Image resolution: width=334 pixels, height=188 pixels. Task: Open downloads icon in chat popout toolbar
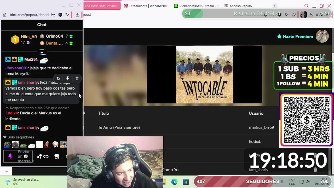coord(77,15)
